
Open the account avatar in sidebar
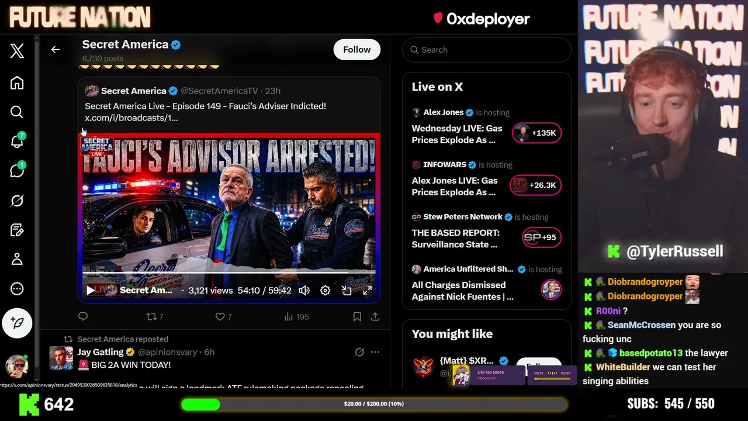pyautogui.click(x=17, y=365)
